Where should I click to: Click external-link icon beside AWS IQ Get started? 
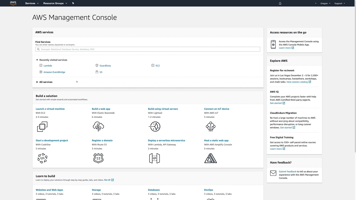coord(284,103)
